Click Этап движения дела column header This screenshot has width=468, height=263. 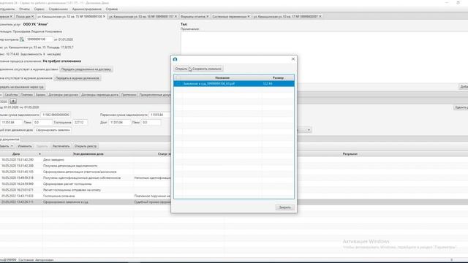tap(88, 154)
